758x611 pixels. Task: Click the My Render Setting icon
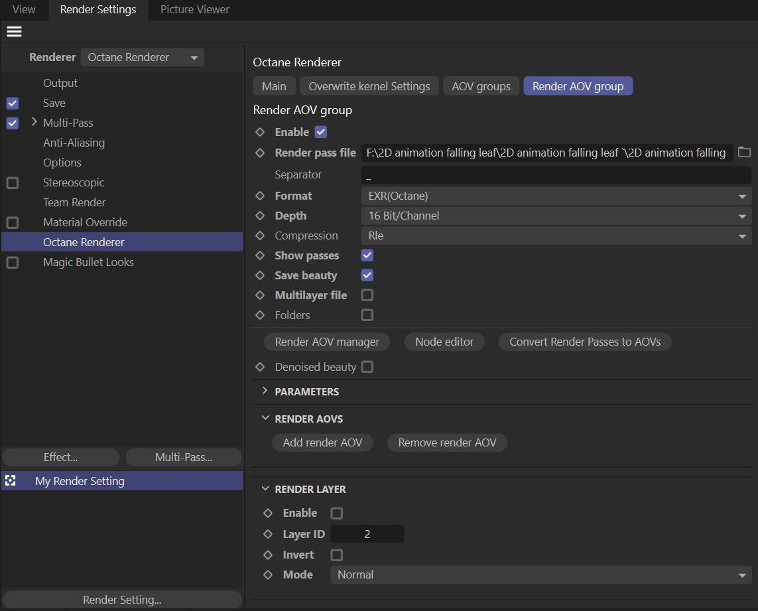tap(10, 481)
